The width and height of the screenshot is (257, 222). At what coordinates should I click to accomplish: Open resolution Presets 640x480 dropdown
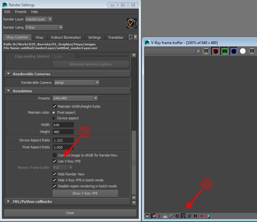[75, 98]
